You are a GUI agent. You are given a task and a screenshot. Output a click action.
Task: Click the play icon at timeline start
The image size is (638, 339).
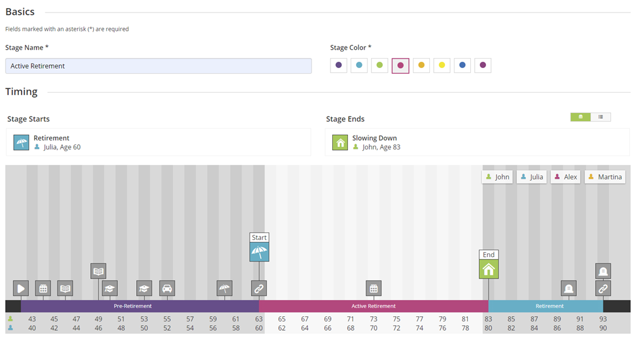tap(21, 289)
